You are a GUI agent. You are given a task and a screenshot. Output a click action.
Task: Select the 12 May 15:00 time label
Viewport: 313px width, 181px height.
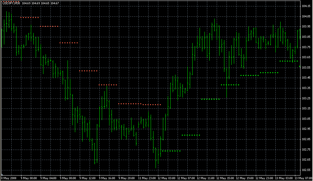(x=226, y=178)
